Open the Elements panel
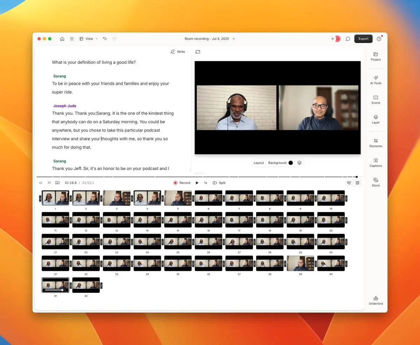Image resolution: width=420 pixels, height=345 pixels. (376, 143)
